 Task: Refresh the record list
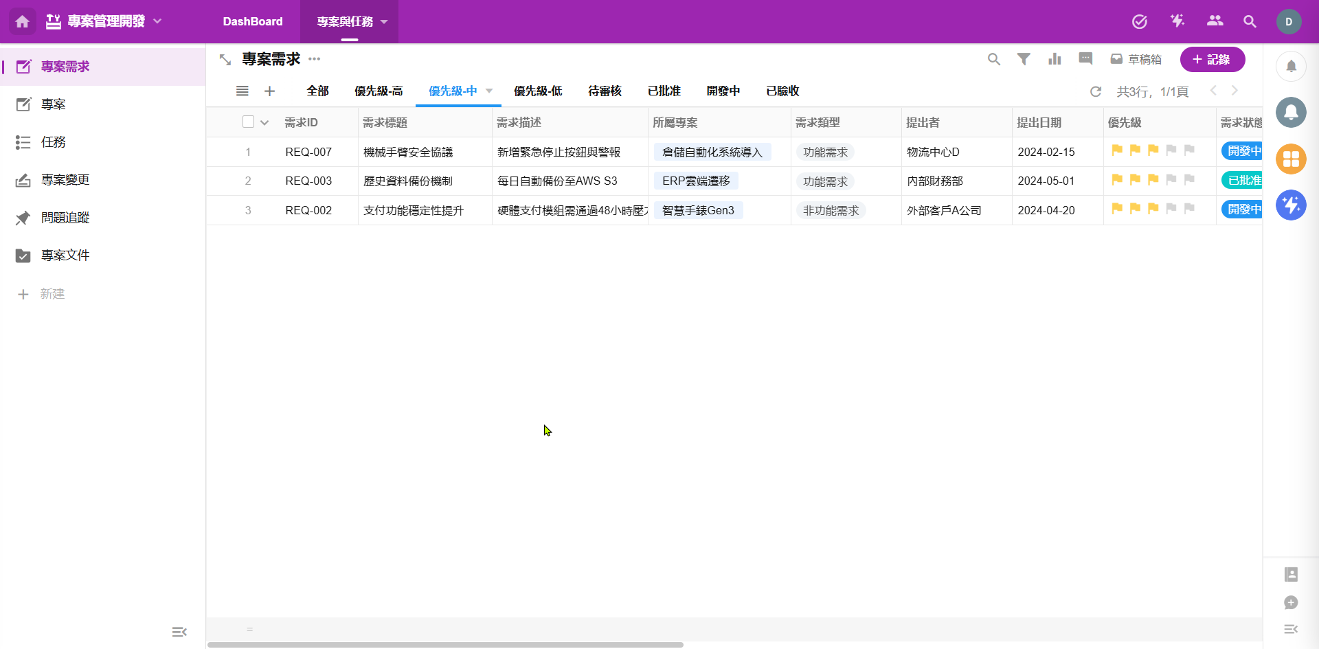click(x=1096, y=91)
